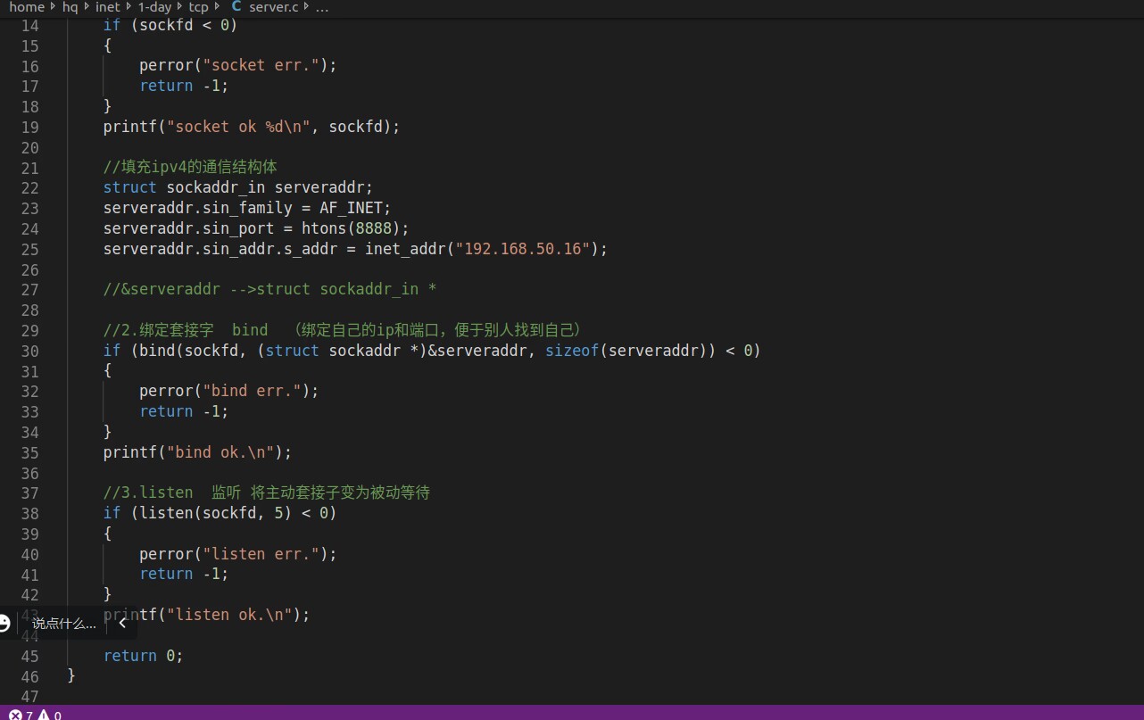1144x720 pixels.
Task: Collapse the chat overlay with the left chevron
Action: click(x=122, y=624)
